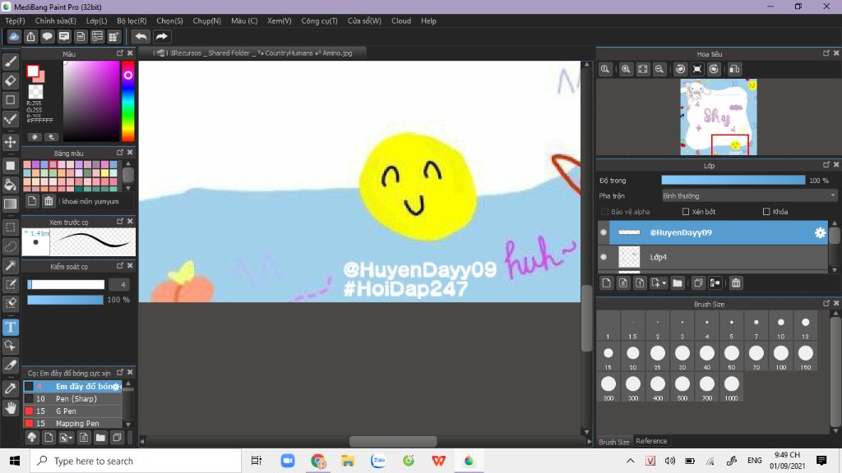Viewport: 842px width, 473px height.
Task: Click the brush size slider in Kiểm soát cọ
Action: [x=66, y=284]
